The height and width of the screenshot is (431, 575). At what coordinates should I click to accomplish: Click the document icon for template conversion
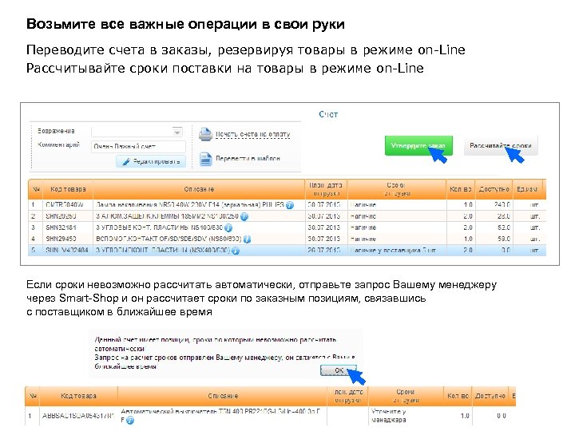tap(206, 159)
